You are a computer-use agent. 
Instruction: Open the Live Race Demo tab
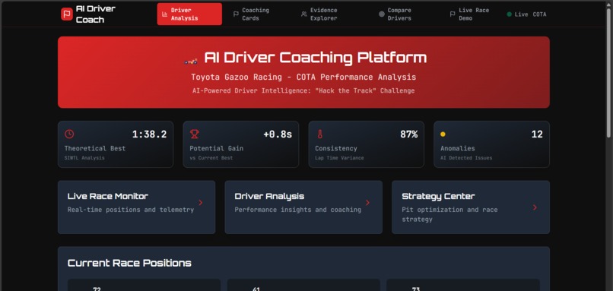(x=469, y=14)
